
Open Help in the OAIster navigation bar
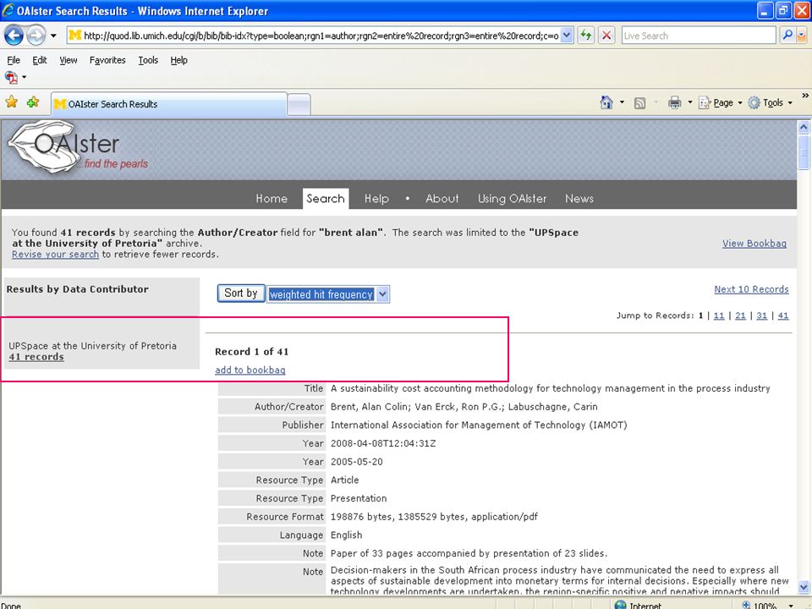376,198
